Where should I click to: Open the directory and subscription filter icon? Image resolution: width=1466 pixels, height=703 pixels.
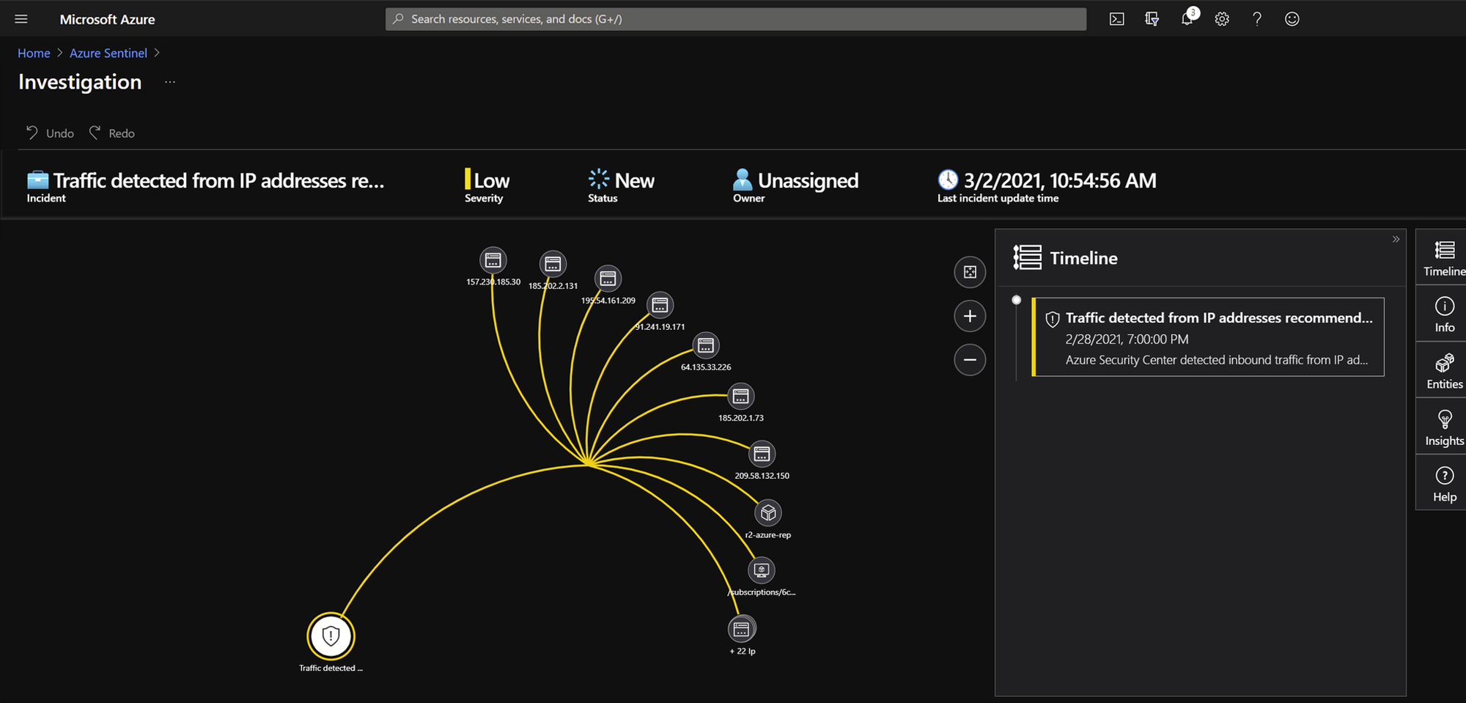click(1152, 19)
